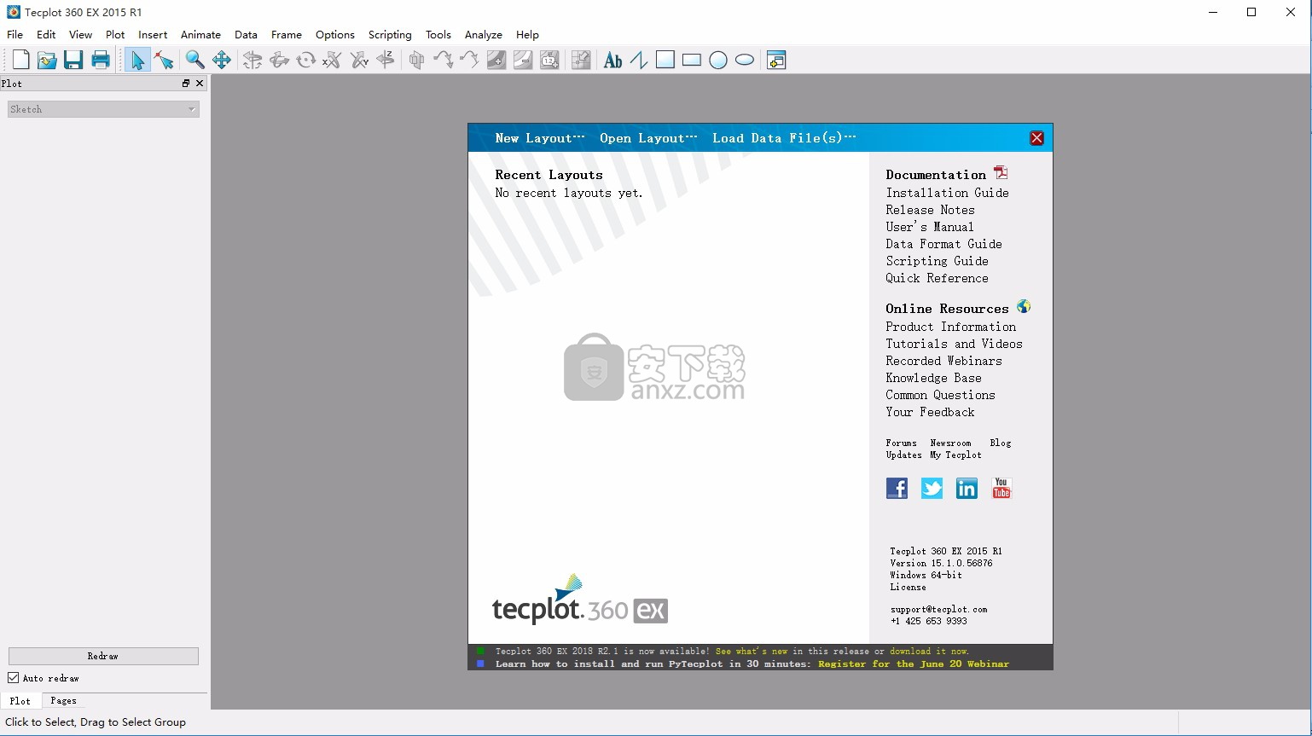Select the Selector arrow tool
Viewport: 1312px width, 736px height.
(x=136, y=60)
